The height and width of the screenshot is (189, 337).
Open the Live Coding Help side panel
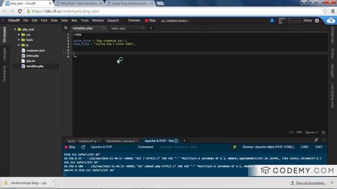click(x=332, y=96)
